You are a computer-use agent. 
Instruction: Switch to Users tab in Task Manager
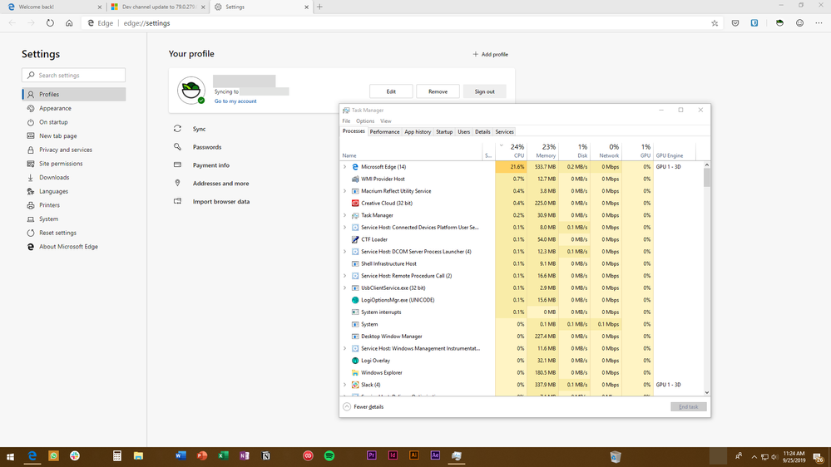pos(463,132)
